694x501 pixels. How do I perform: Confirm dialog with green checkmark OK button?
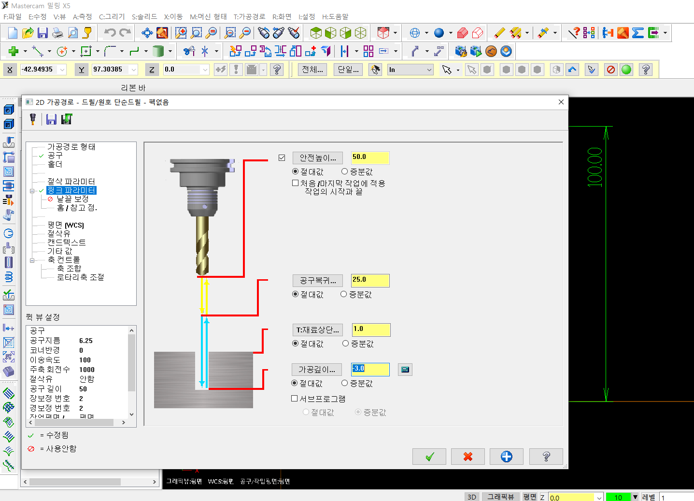(x=429, y=457)
